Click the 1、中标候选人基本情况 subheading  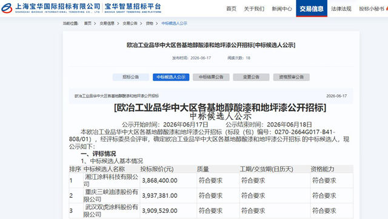[x=112, y=161]
